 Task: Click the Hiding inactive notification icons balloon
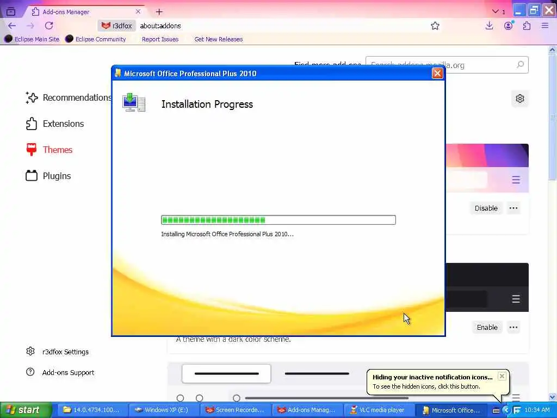pos(438,382)
